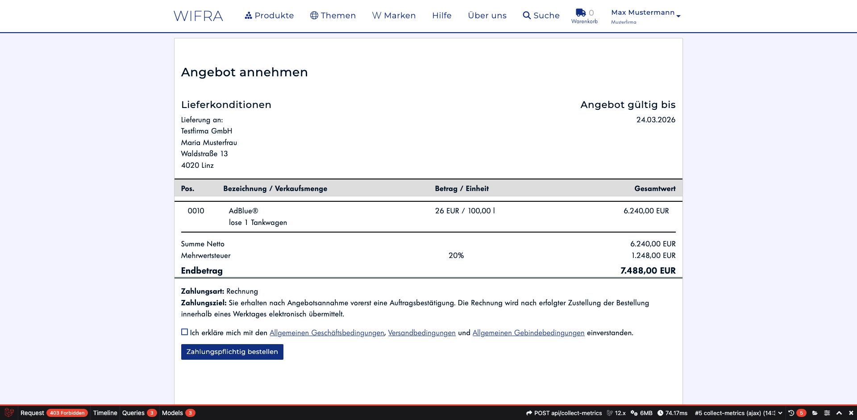The height and width of the screenshot is (420, 857).
Task: Close the debugbar with the X icon
Action: (x=852, y=413)
